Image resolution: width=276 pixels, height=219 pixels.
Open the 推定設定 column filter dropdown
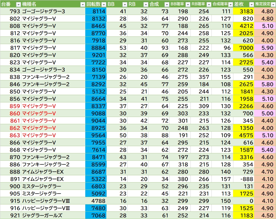tap(273, 5)
